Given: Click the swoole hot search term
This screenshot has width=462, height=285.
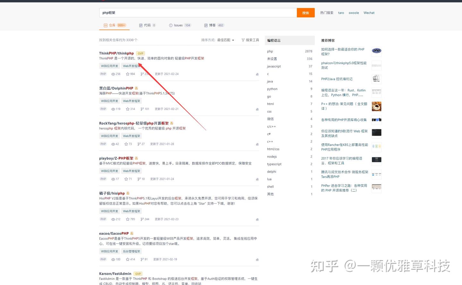Looking at the screenshot, I should tap(354, 13).
